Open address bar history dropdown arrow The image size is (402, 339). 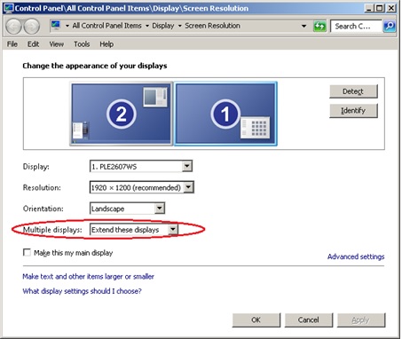[x=303, y=26]
